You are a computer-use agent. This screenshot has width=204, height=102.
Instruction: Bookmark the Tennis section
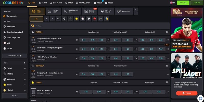coord(167,82)
